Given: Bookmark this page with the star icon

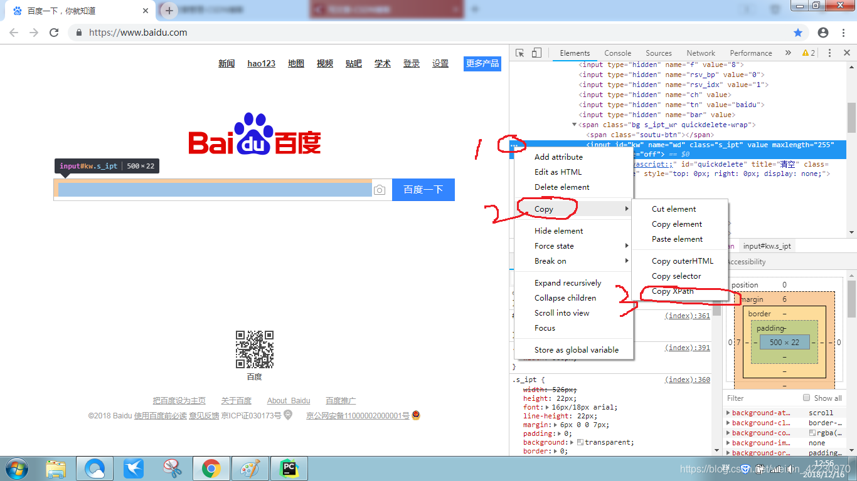Looking at the screenshot, I should coord(798,33).
